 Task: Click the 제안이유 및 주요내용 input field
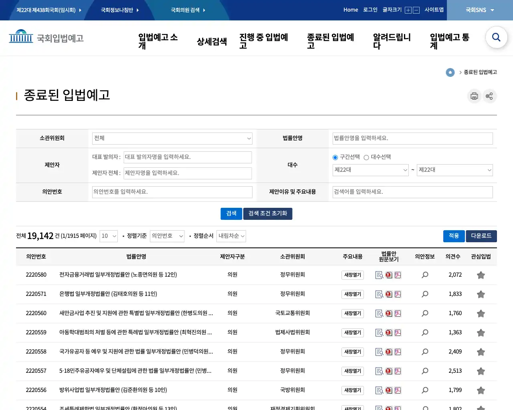[x=413, y=192]
